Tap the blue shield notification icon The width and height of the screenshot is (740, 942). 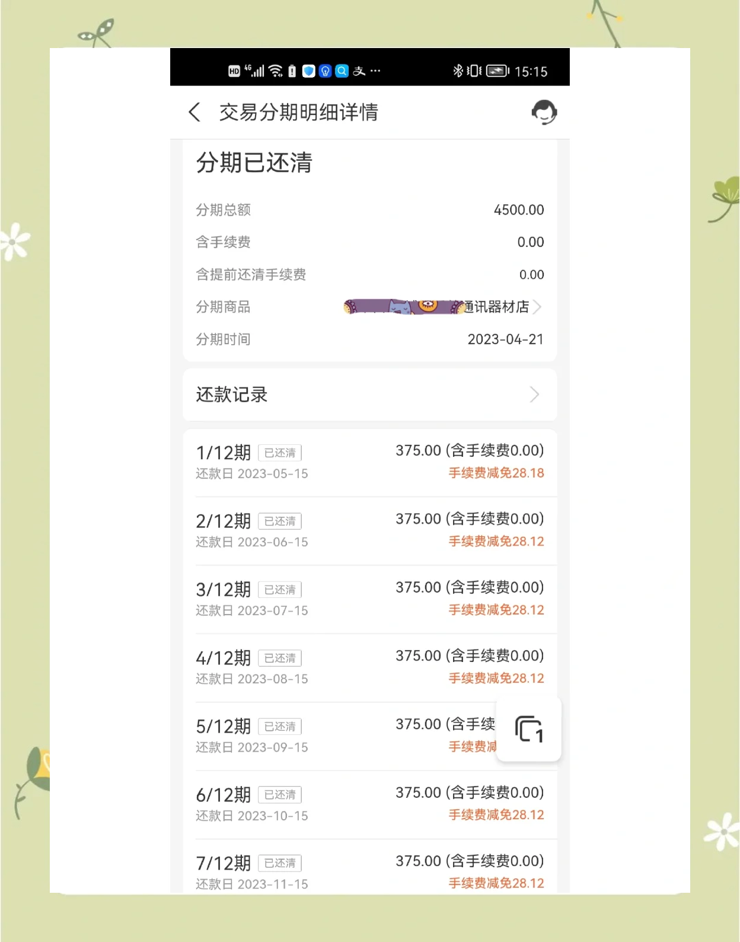[x=308, y=71]
